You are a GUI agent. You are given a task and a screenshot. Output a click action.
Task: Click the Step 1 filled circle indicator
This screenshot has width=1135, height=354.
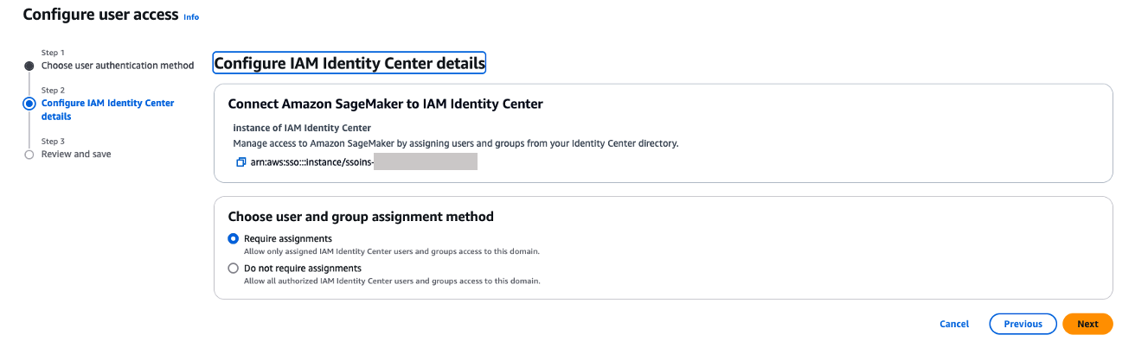tap(29, 66)
